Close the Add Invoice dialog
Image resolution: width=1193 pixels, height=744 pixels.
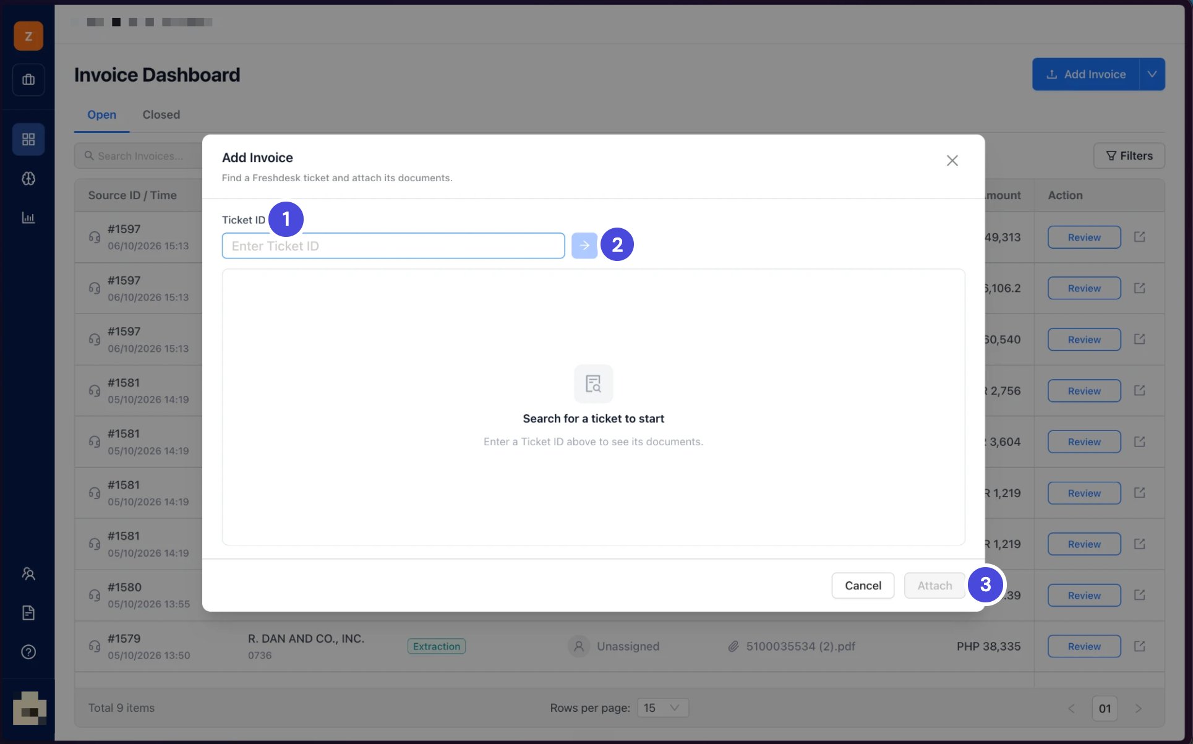(952, 161)
